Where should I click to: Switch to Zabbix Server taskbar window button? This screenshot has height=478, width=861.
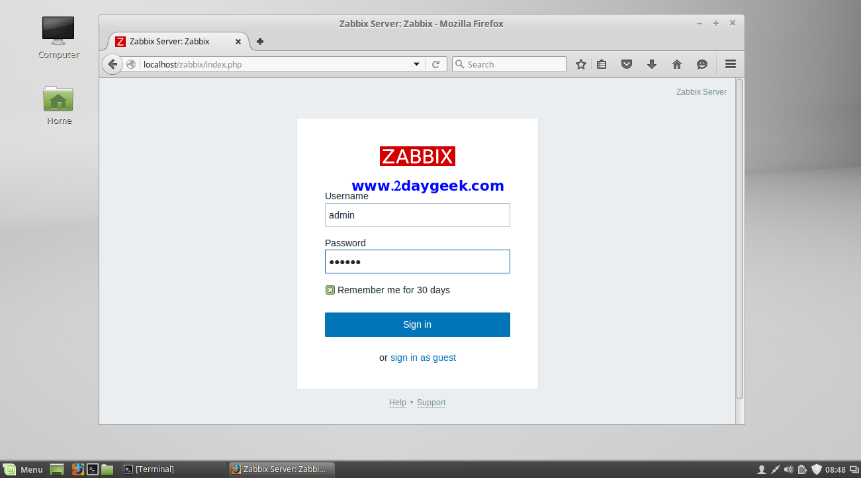281,469
